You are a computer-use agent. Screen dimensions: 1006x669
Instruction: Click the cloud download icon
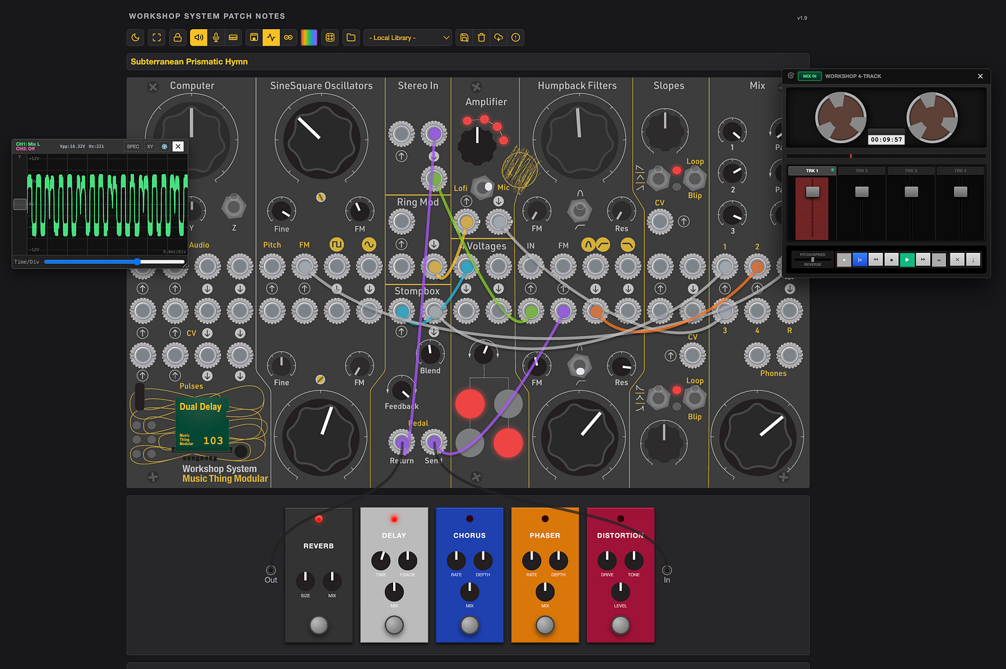(498, 37)
